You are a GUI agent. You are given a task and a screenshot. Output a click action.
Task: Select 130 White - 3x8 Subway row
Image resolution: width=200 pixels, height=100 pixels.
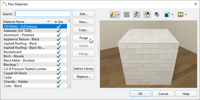click(35, 27)
